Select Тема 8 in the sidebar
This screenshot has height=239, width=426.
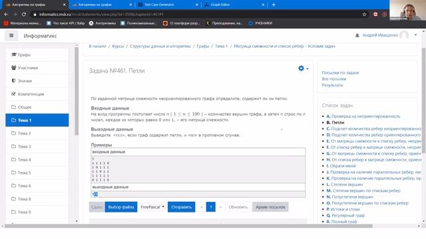pyautogui.click(x=37, y=199)
